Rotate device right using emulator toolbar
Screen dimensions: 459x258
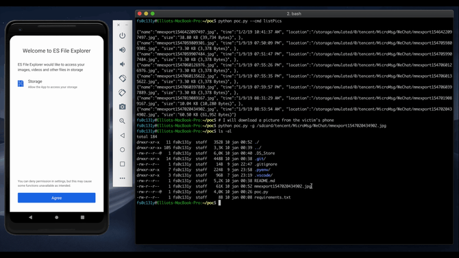[123, 92]
